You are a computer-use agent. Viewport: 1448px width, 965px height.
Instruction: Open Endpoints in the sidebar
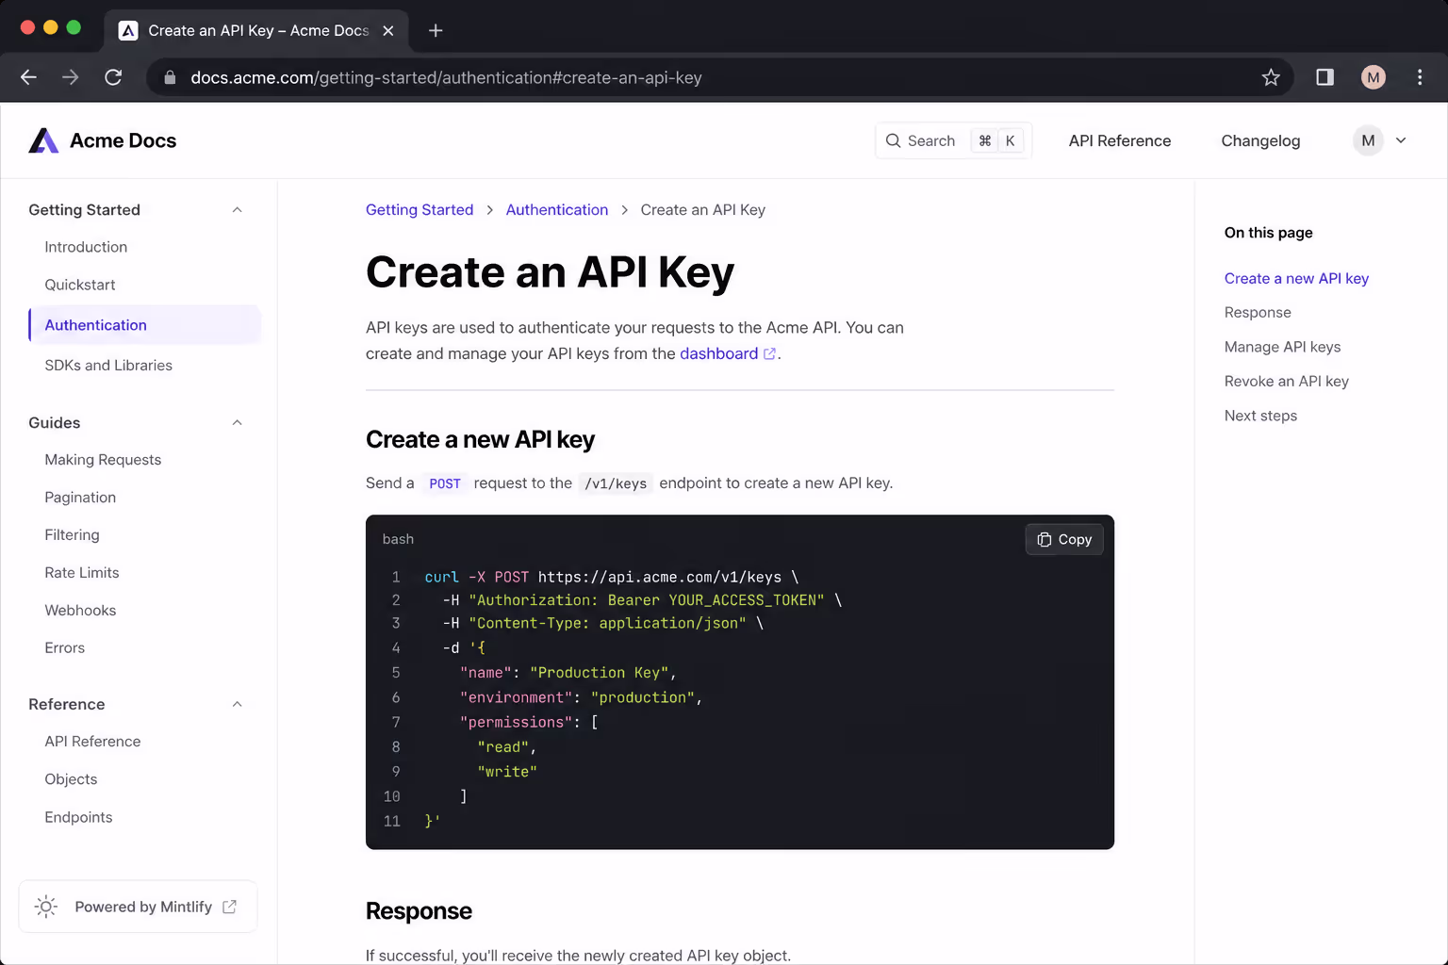(x=78, y=817)
